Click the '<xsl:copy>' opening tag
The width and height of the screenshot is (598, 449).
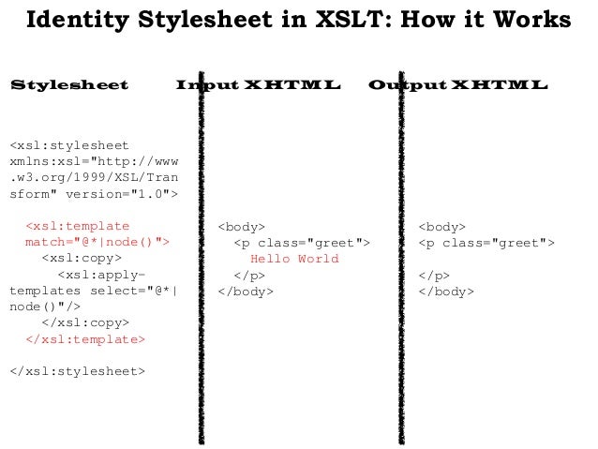(82, 258)
